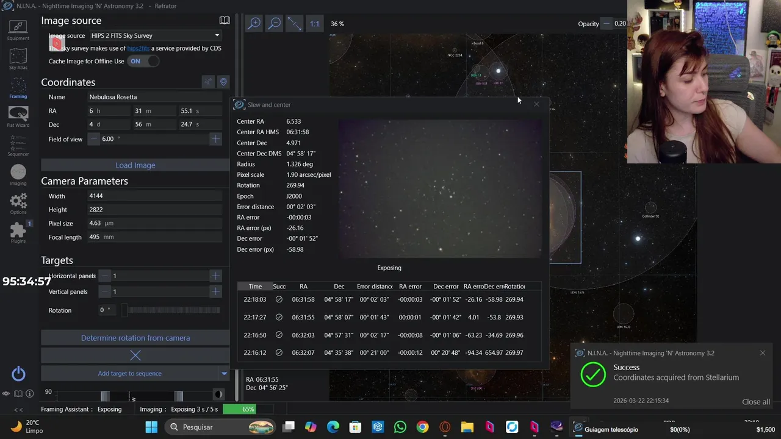Viewport: 781px width, 439px height.
Task: Open Microsoft Store from taskbar
Action: (x=355, y=427)
